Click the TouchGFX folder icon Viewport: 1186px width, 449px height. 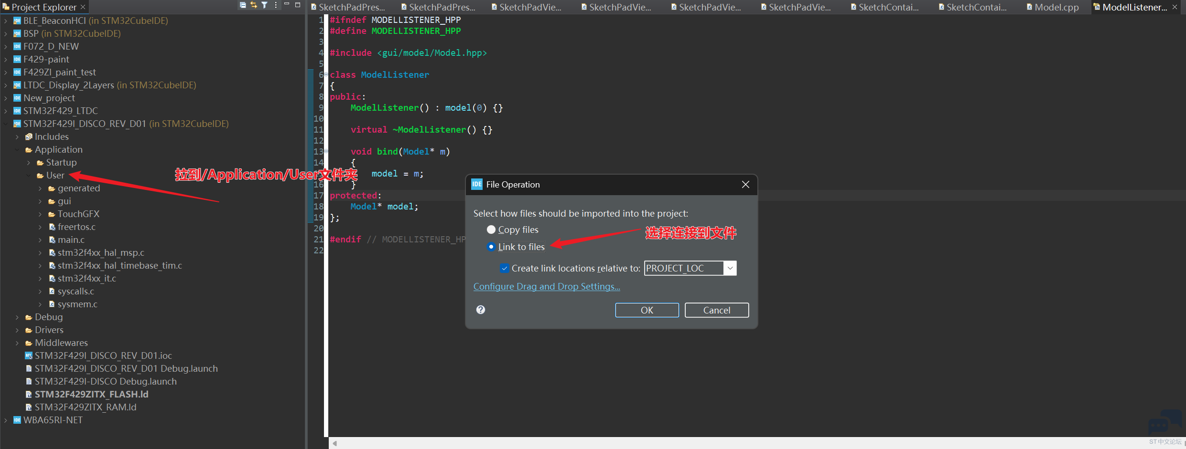click(x=52, y=214)
